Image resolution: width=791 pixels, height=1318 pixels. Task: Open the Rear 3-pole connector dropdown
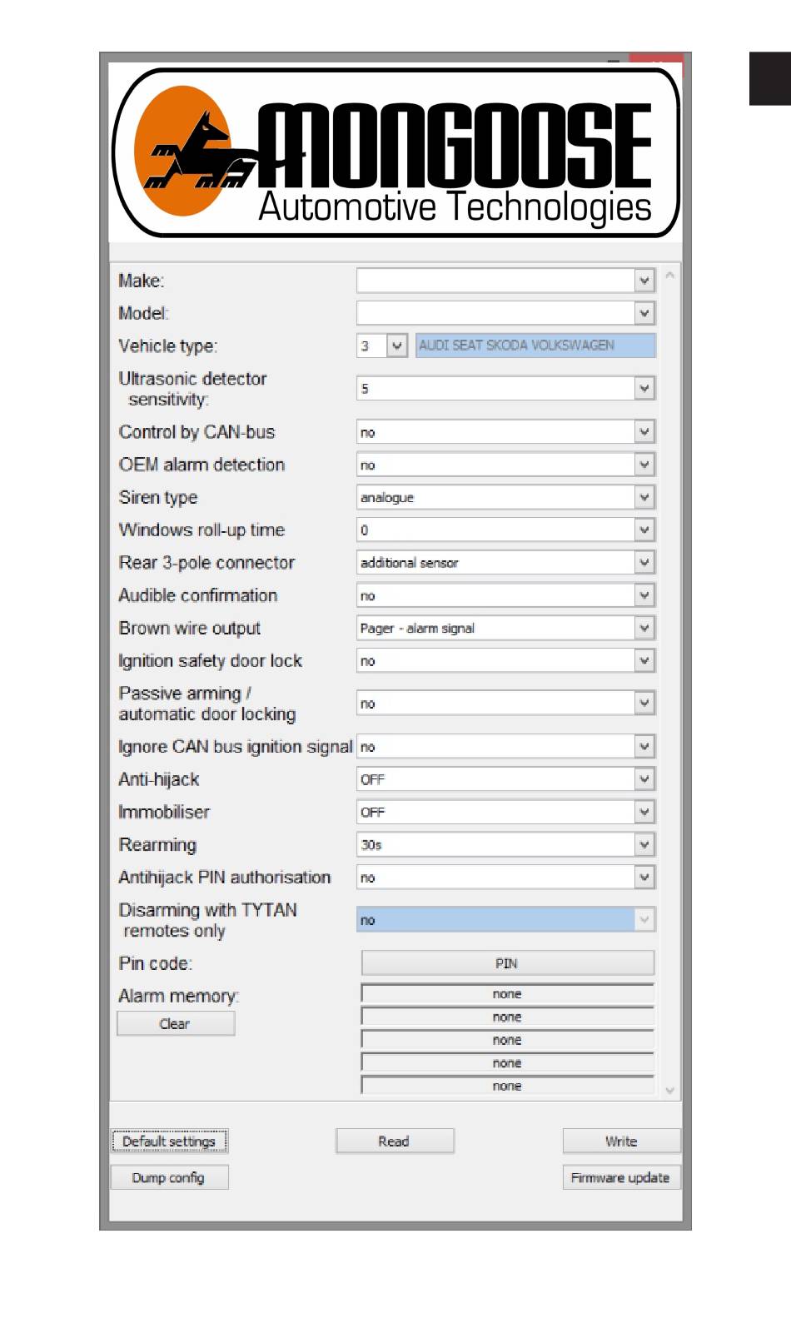[x=505, y=562]
